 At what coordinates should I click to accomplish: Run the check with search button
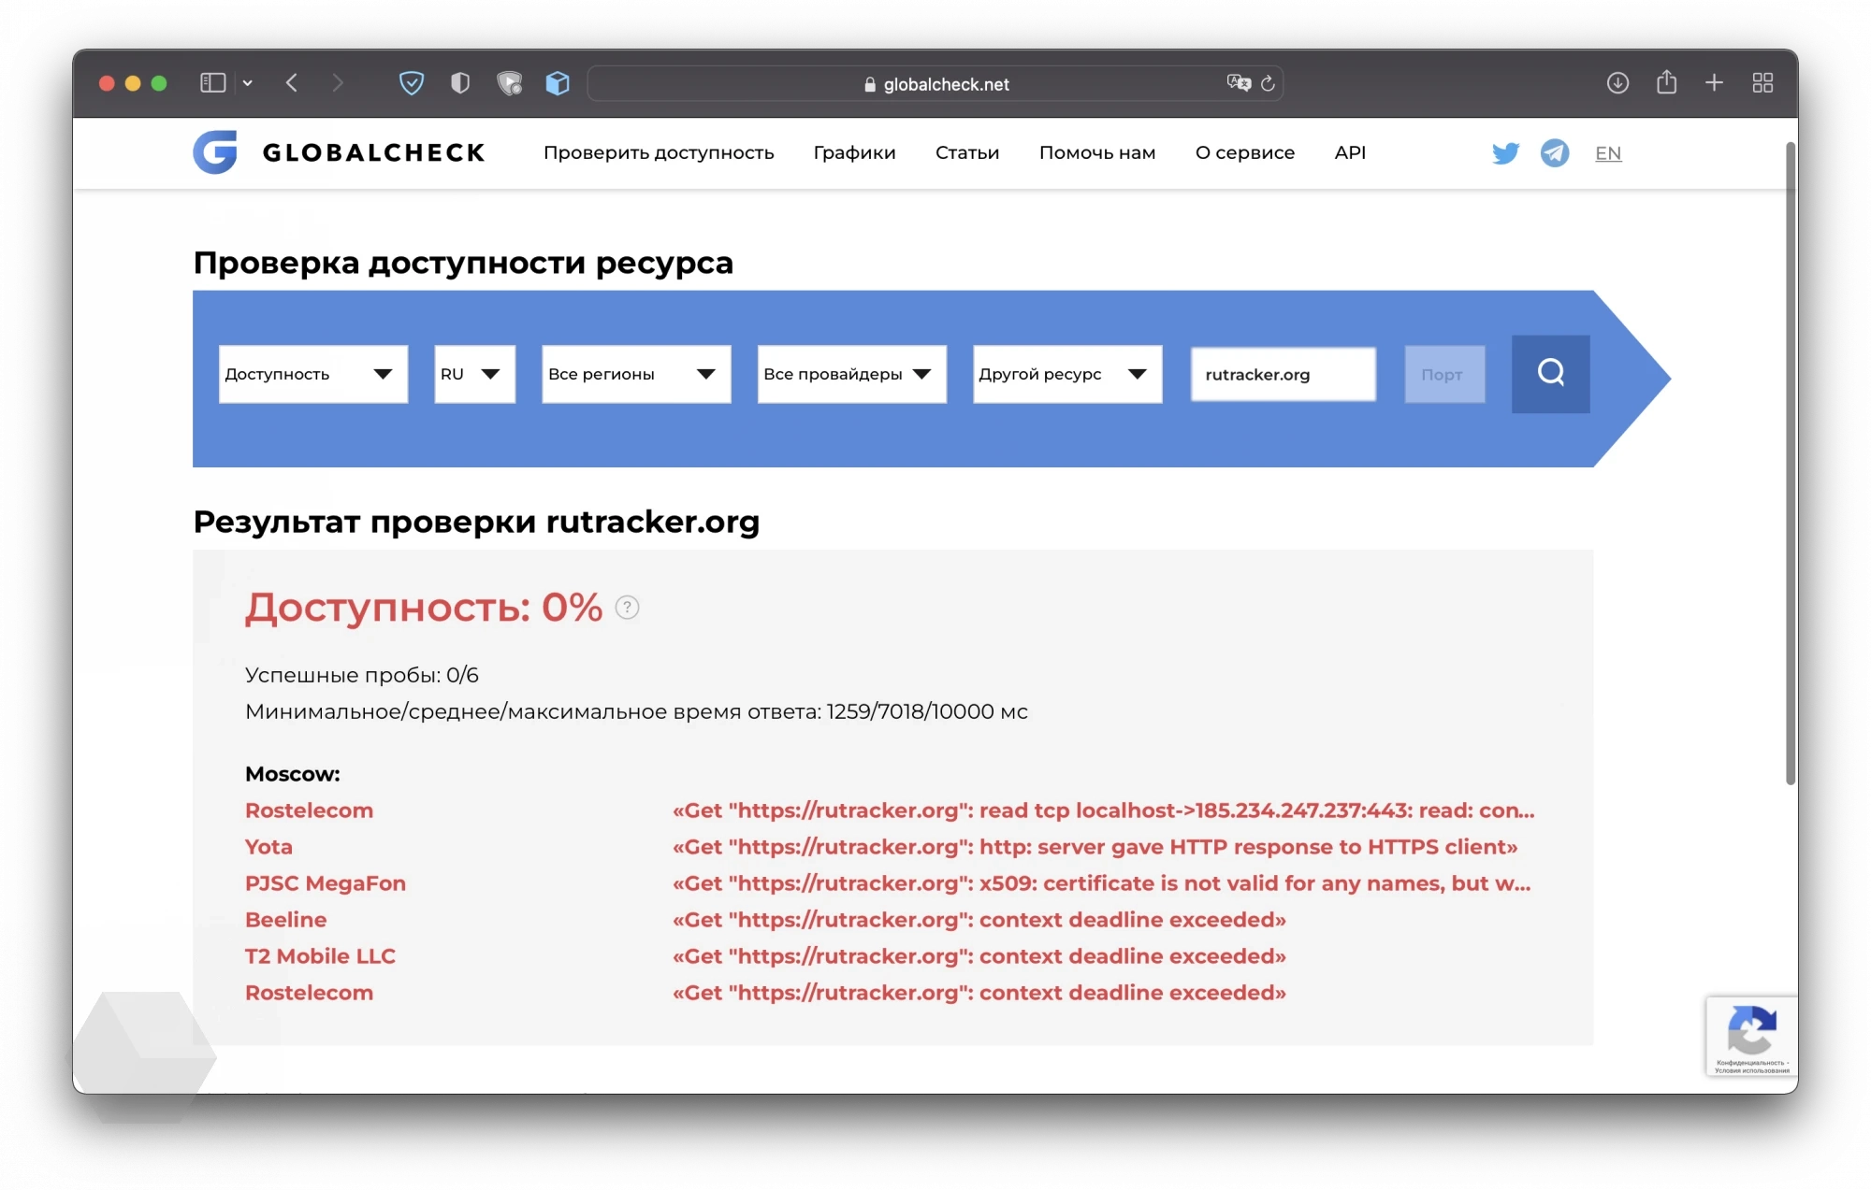pyautogui.click(x=1550, y=374)
